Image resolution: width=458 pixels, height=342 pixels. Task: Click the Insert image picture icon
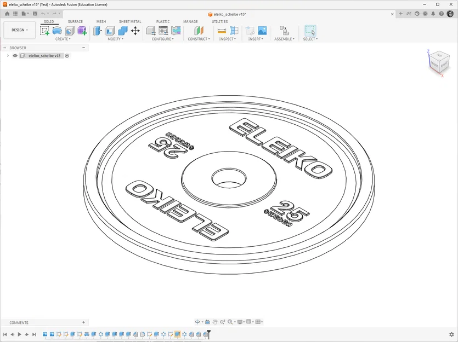coord(262,31)
